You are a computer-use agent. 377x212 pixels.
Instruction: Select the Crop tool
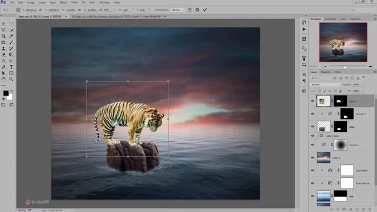point(4,36)
